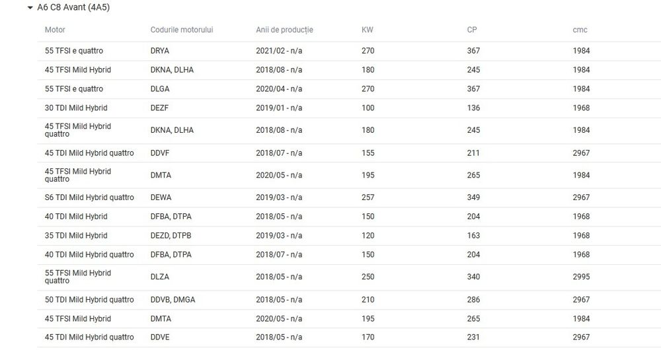
Task: Click the Anii de producție column header
Action: (x=284, y=30)
